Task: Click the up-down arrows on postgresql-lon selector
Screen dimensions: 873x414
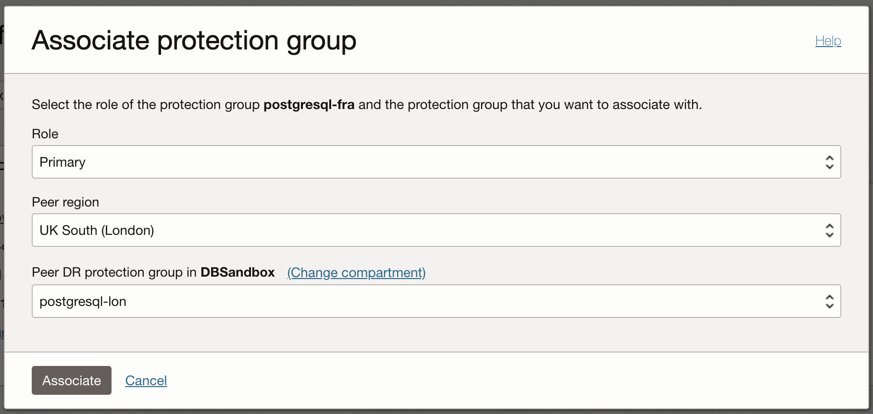Action: coord(829,302)
